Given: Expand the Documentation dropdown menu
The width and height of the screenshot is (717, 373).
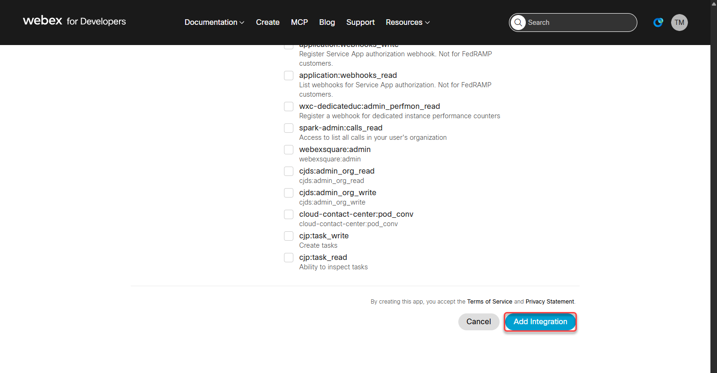Looking at the screenshot, I should click(214, 22).
